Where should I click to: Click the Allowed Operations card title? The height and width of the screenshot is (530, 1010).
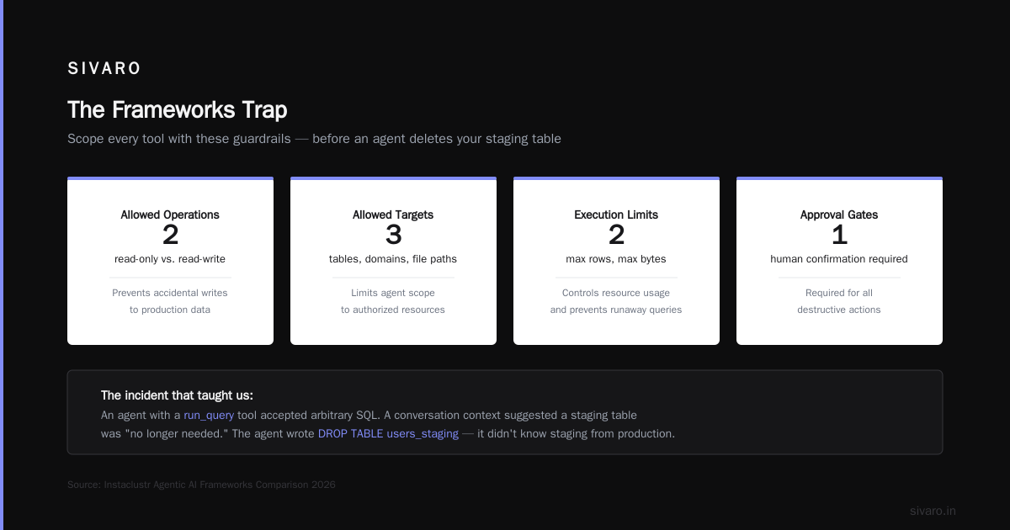(170, 215)
